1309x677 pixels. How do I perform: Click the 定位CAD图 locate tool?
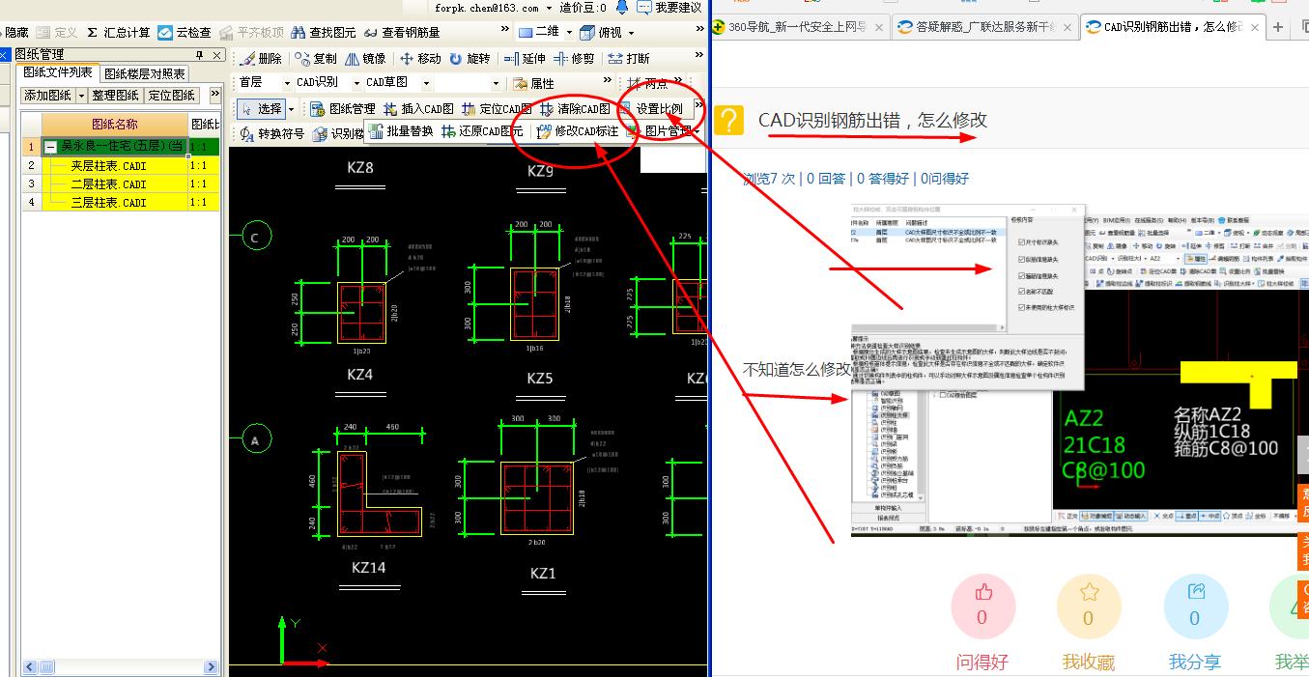497,109
